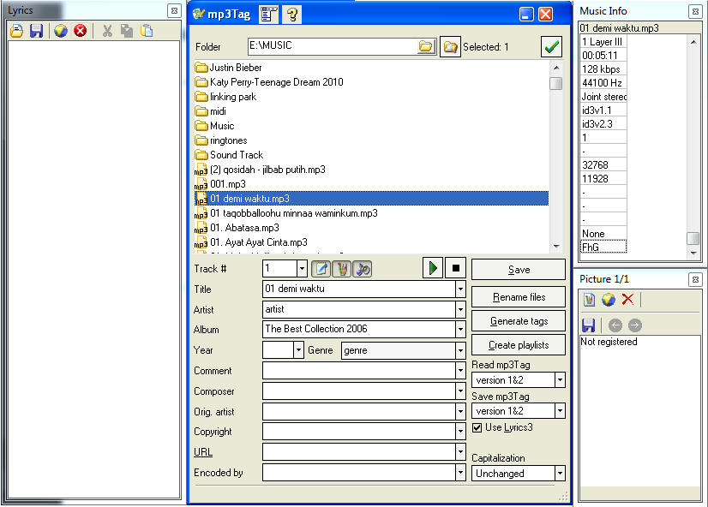The image size is (708, 507).
Task: Select the 128 kbps row in Music Info
Action: [x=603, y=69]
